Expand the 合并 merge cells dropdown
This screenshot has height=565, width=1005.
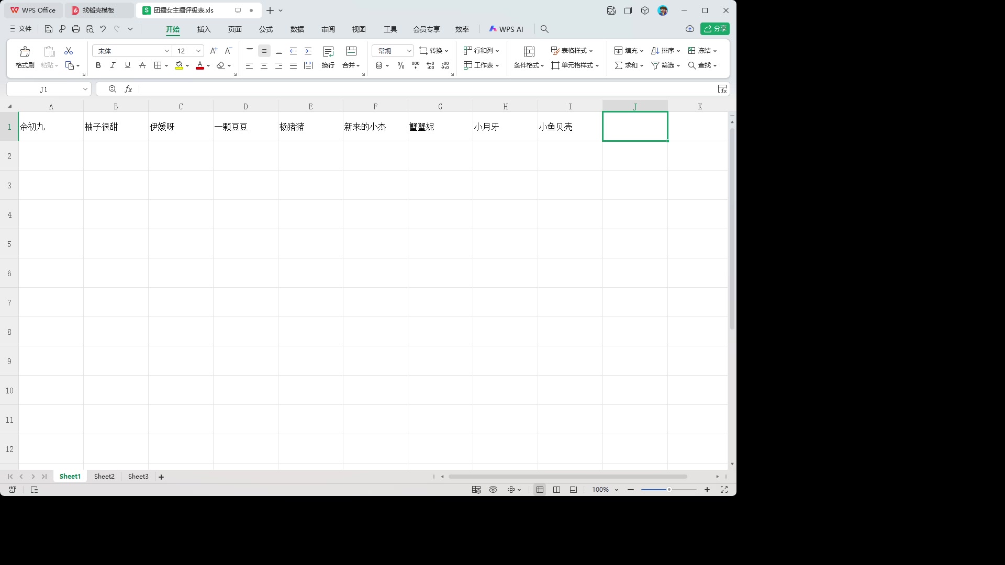tap(358, 65)
